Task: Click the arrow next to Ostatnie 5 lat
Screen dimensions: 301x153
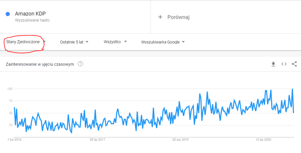Action: coord(87,42)
